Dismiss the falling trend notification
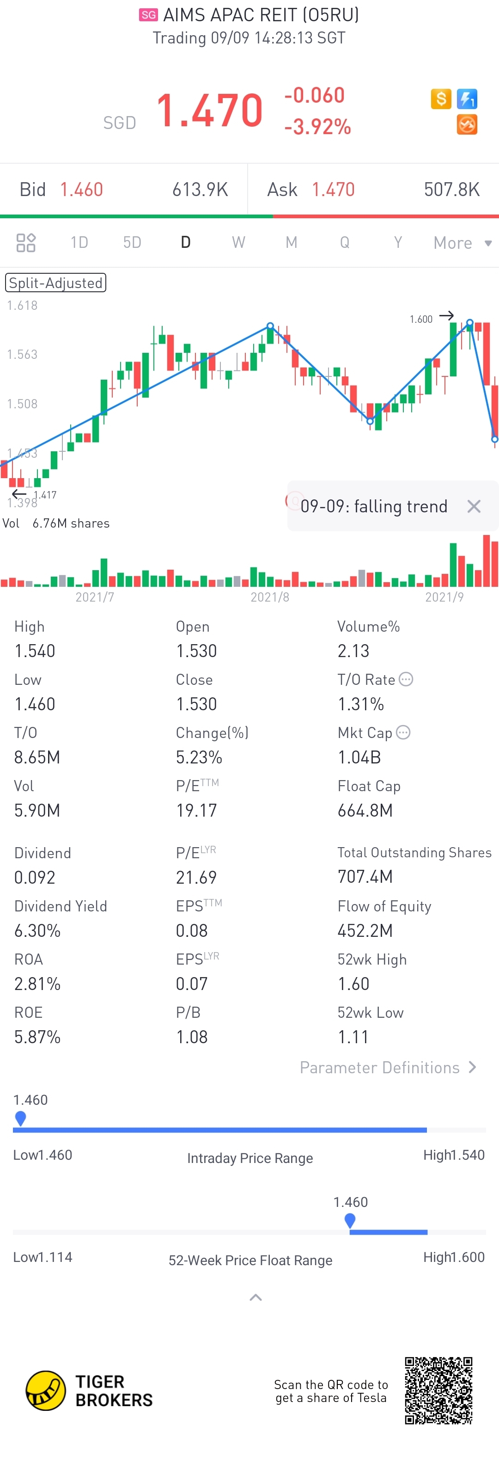499x1464 pixels. click(x=474, y=506)
